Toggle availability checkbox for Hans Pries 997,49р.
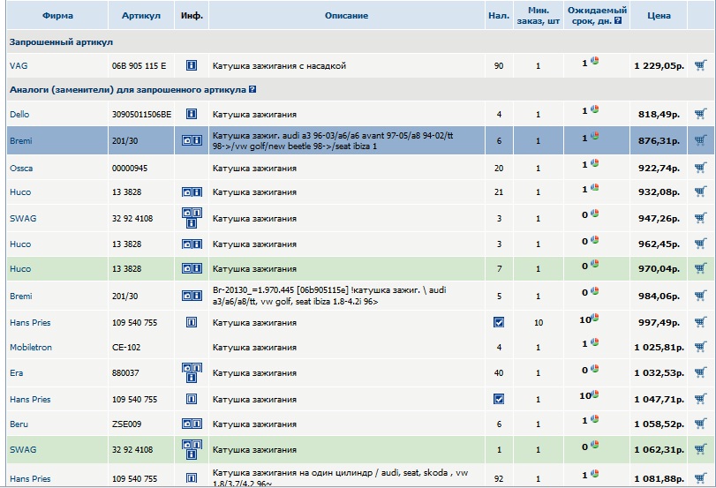This screenshot has width=716, height=488. [499, 323]
